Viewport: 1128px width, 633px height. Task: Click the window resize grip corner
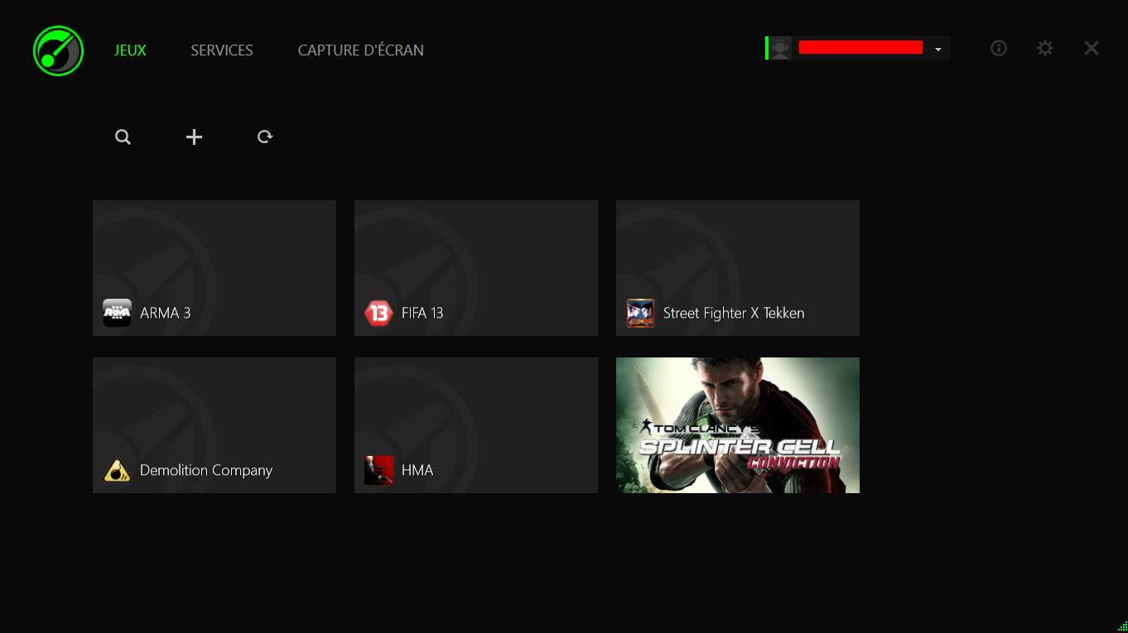(1121, 626)
